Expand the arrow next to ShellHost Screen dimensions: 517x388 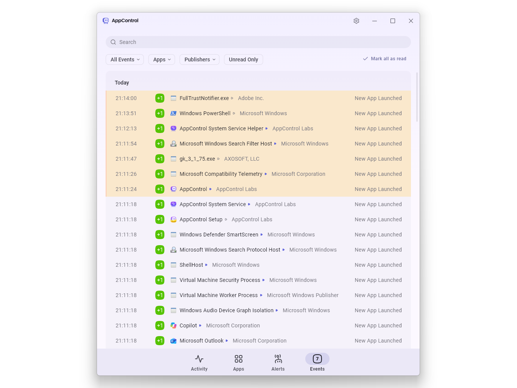[206, 265]
